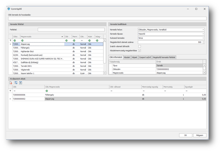Screen dimensions: 221x152
Task: Click the funnel filter icon in the selected items grid
Action: (x=11, y=91)
